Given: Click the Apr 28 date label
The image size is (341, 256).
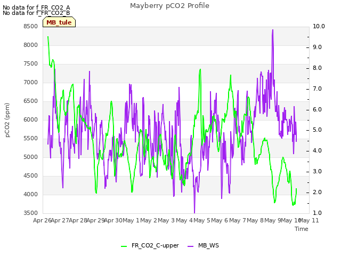Looking at the screenshot, I should [78, 221].
